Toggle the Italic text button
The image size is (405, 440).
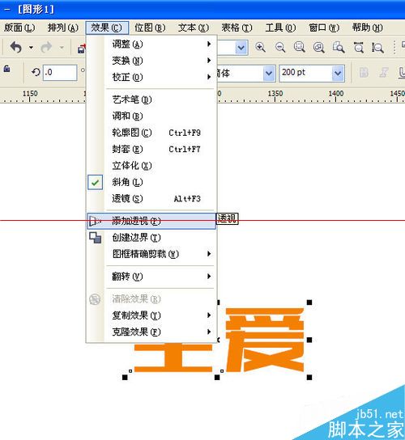384,73
